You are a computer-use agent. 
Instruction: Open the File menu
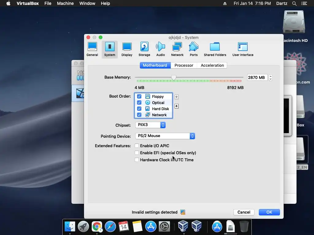48,3
